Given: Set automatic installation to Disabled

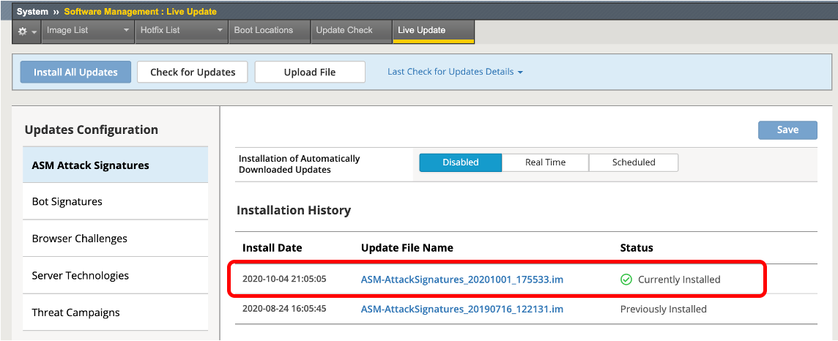Looking at the screenshot, I should coord(460,162).
